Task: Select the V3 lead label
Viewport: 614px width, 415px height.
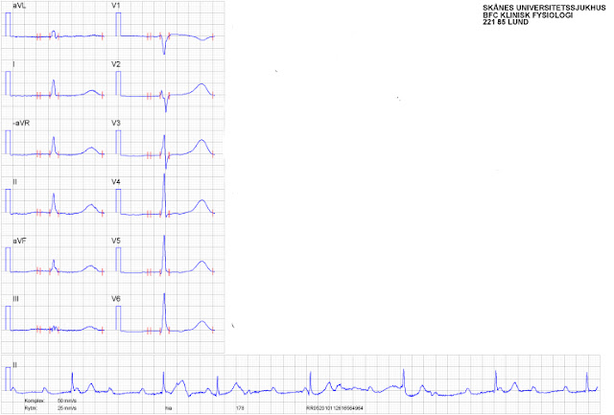Action: coord(116,124)
